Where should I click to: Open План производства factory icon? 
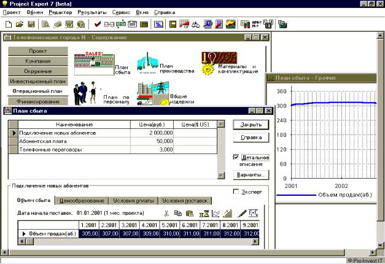147,63
